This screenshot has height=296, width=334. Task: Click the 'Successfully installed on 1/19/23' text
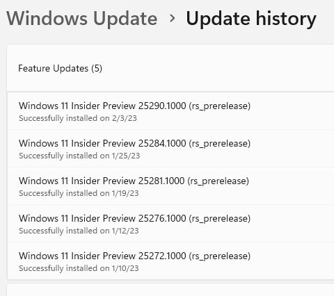pyautogui.click(x=79, y=193)
